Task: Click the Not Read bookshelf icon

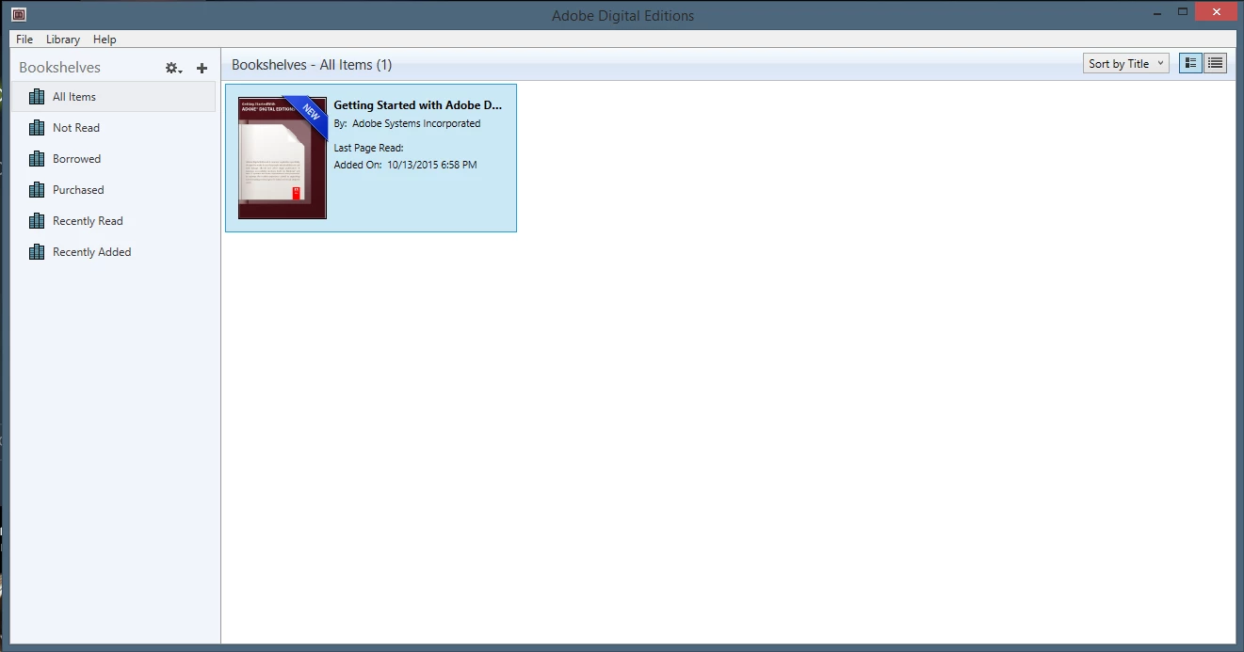Action: point(37,128)
